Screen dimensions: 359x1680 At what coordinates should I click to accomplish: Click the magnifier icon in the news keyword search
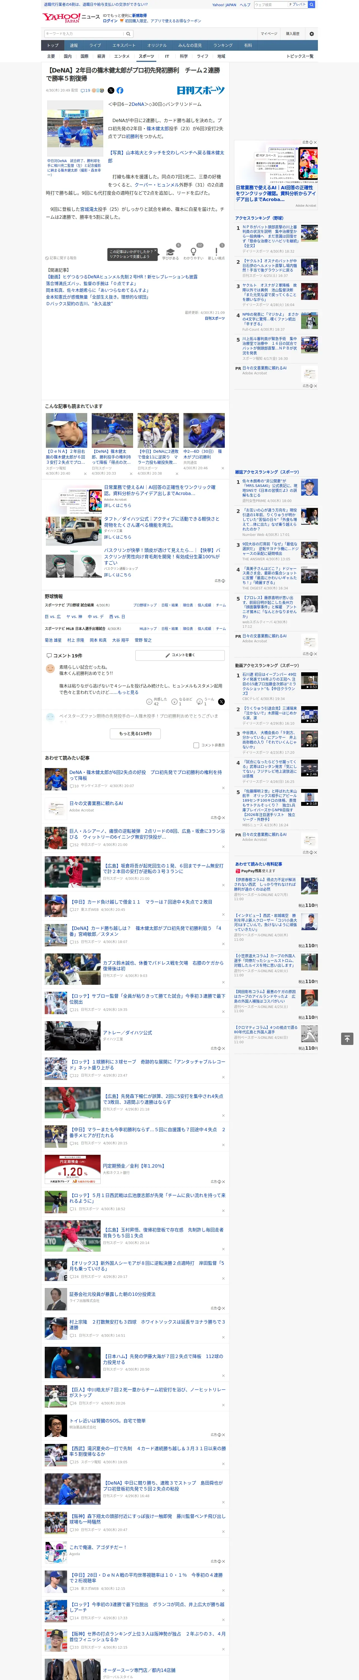pyautogui.click(x=128, y=34)
